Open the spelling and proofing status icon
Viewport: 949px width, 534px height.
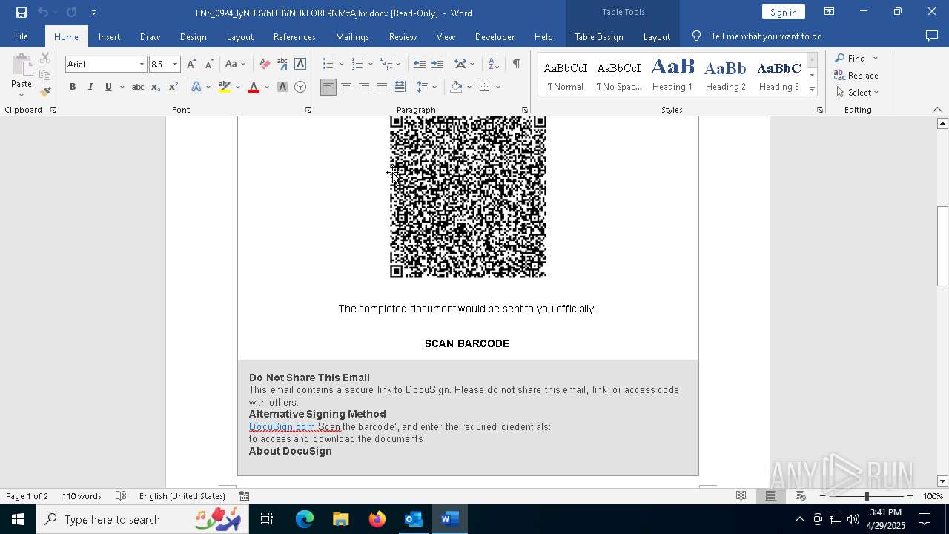[x=121, y=496]
